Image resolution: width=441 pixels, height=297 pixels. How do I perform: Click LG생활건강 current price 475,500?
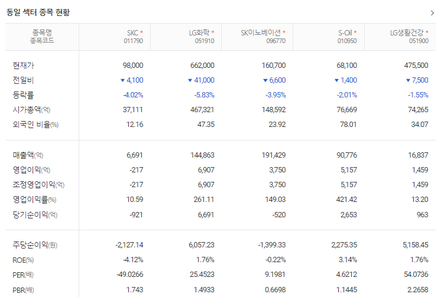pos(416,66)
